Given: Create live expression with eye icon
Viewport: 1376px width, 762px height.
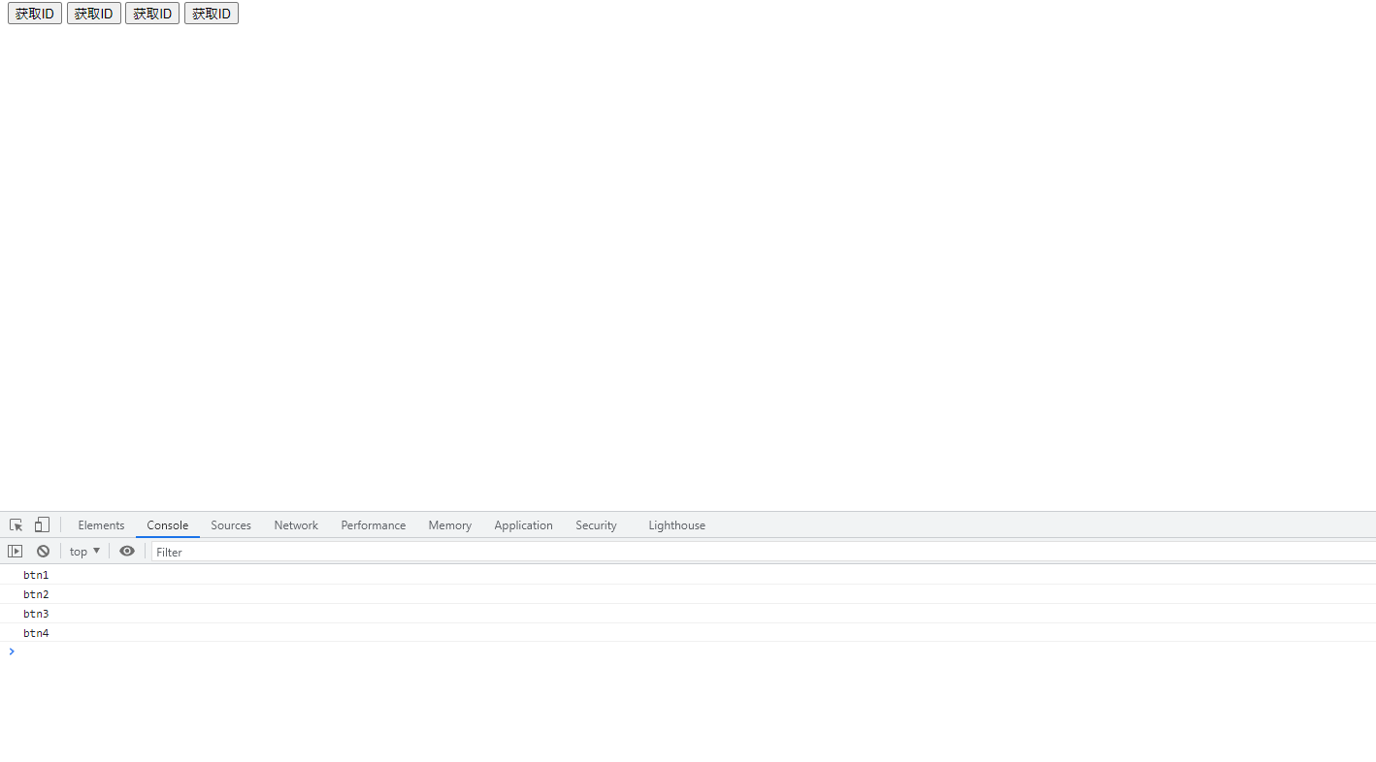Looking at the screenshot, I should coord(127,551).
